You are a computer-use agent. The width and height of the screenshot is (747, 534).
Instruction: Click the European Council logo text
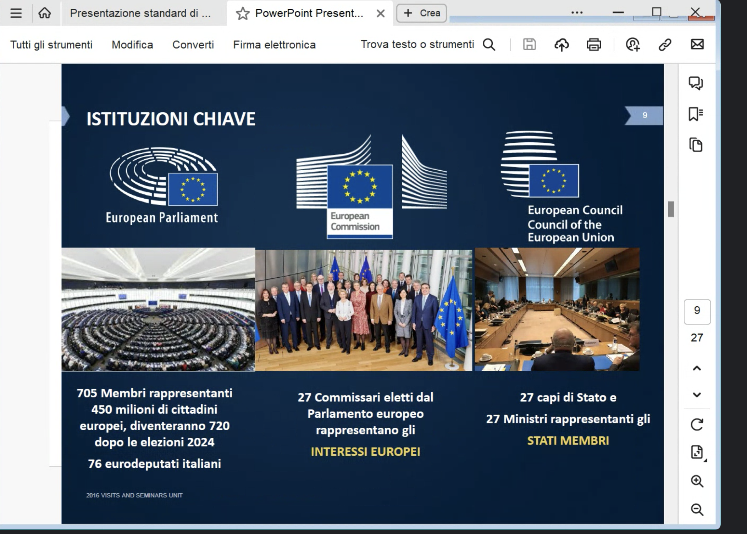pyautogui.click(x=575, y=224)
